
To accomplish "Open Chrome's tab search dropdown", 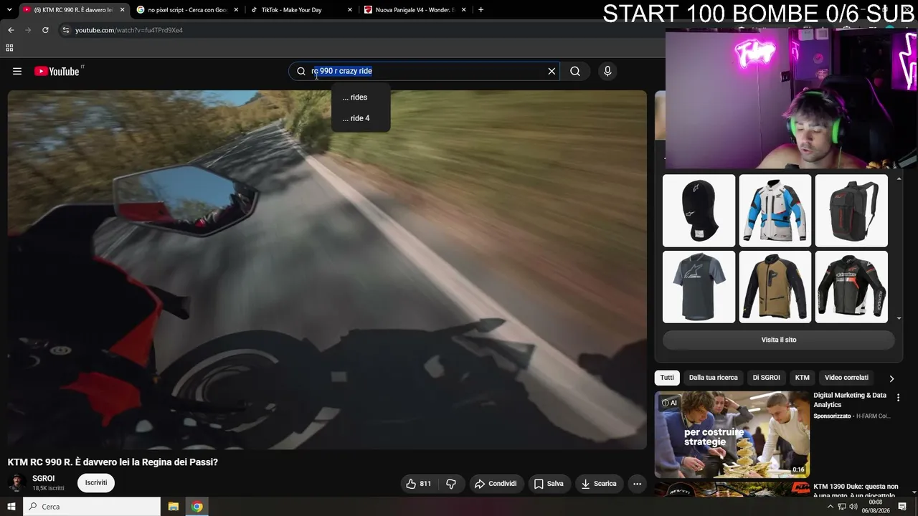I will pyautogui.click(x=9, y=10).
